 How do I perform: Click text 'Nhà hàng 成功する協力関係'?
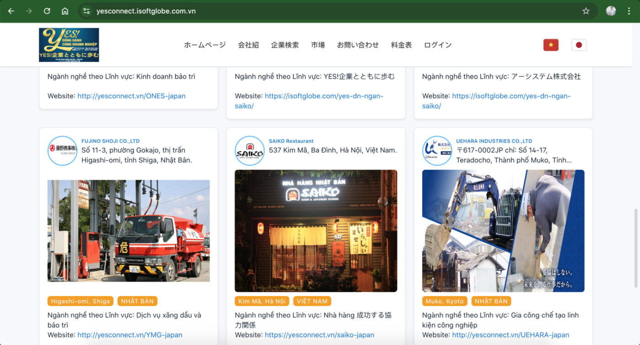(x=313, y=320)
